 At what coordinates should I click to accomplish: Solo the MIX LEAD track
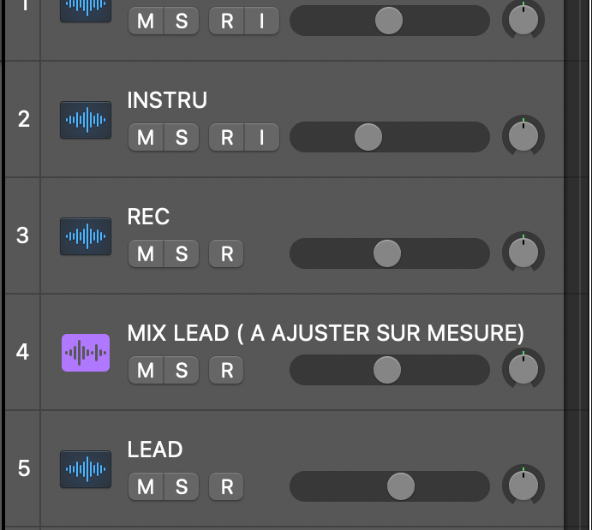(x=182, y=370)
